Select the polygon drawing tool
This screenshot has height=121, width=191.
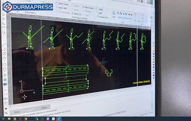[5, 69]
